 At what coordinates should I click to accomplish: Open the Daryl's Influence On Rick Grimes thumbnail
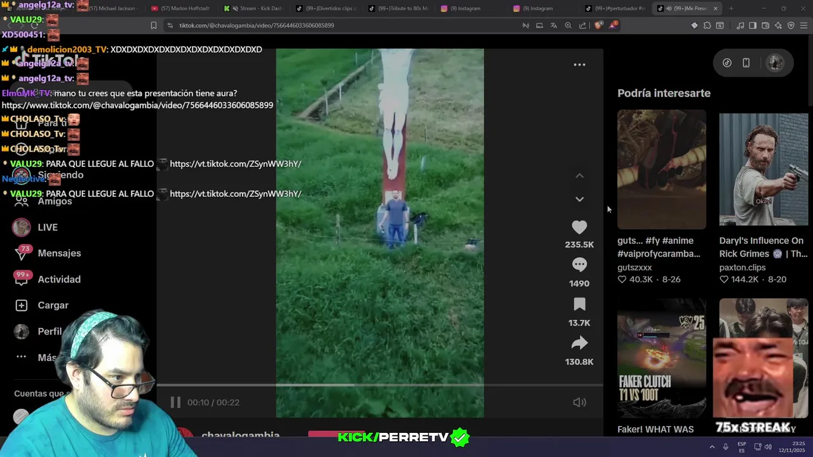(x=763, y=169)
